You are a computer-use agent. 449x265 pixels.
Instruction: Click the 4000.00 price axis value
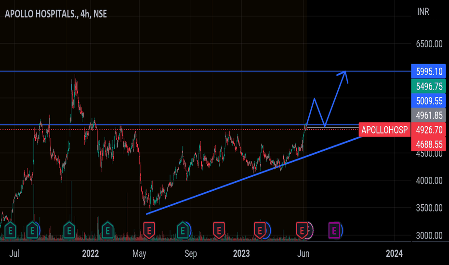pyautogui.click(x=429, y=181)
